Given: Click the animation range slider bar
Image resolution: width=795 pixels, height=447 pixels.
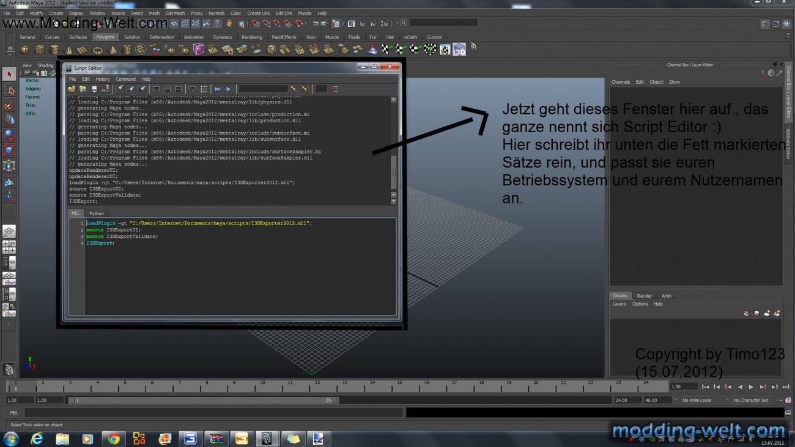Looking at the screenshot, I should [203, 401].
